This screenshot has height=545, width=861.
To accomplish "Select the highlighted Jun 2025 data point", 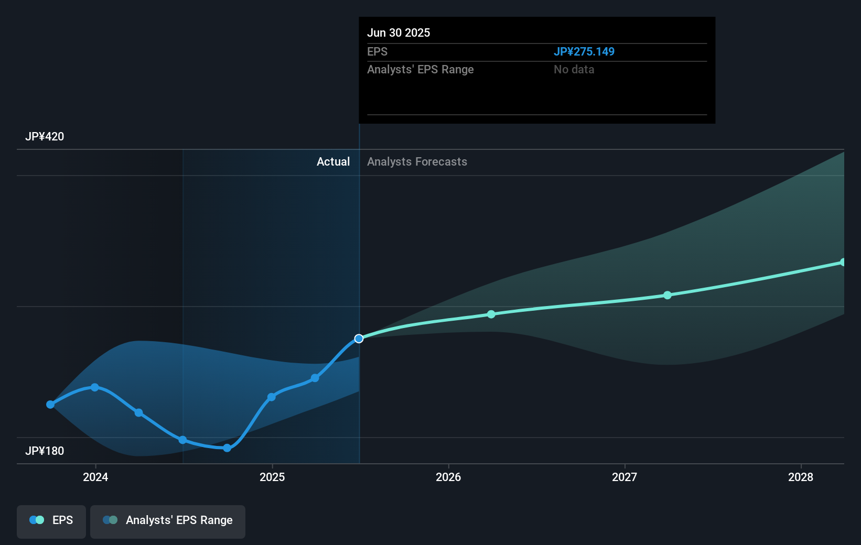I will [x=359, y=339].
